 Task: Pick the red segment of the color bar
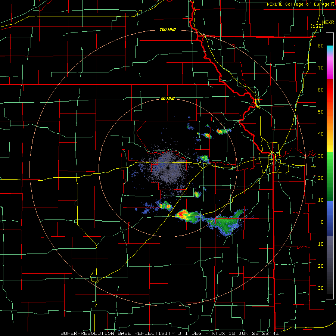click(330, 90)
